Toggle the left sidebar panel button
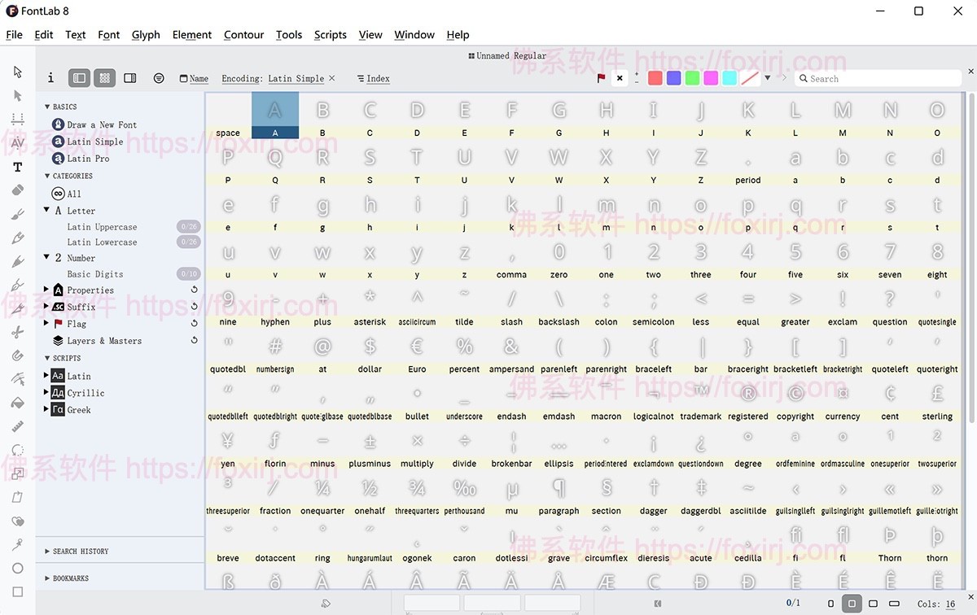This screenshot has height=615, width=977. (79, 78)
